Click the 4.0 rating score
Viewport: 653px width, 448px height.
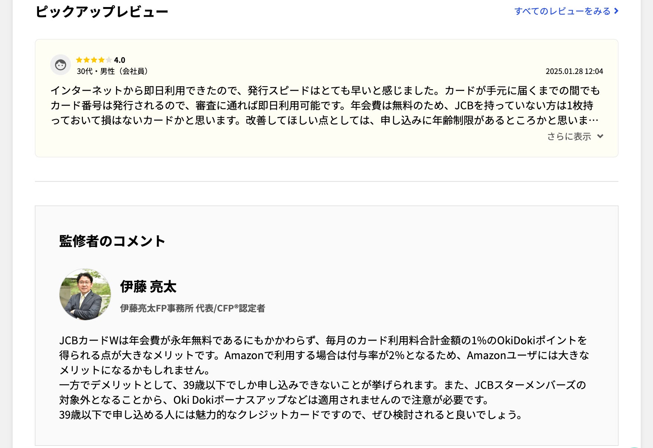120,60
